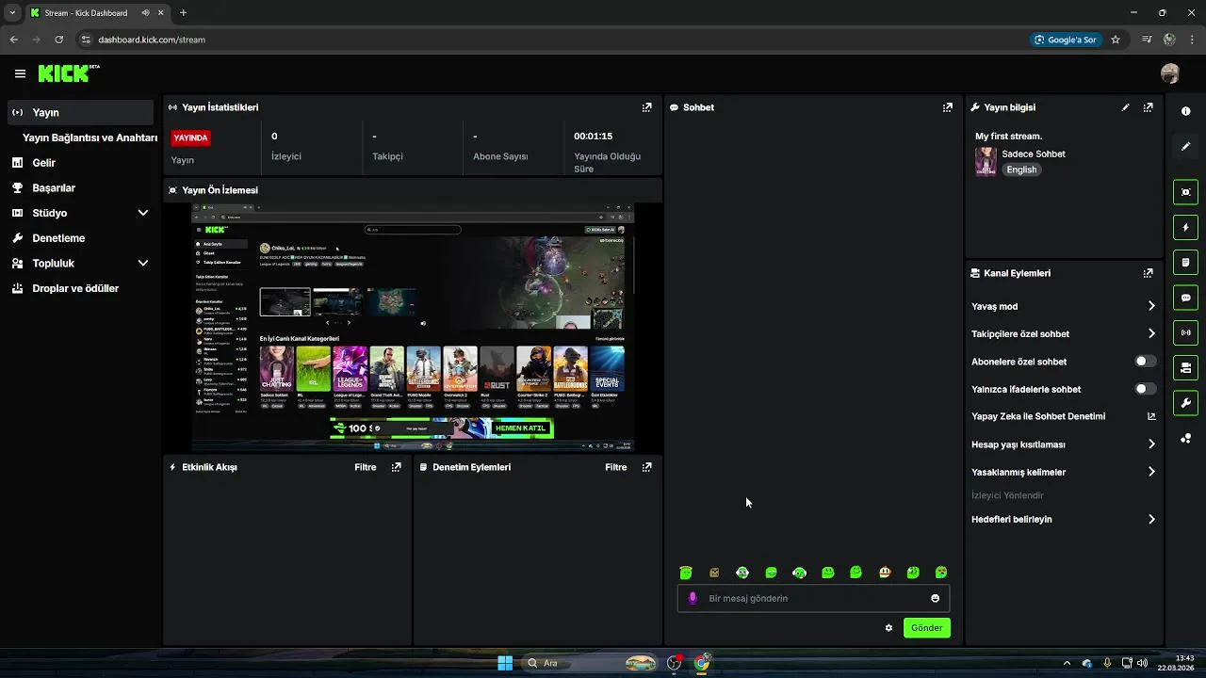Viewport: 1206px width, 678px height.
Task: Open the emoji picker in chat input
Action: 935,598
